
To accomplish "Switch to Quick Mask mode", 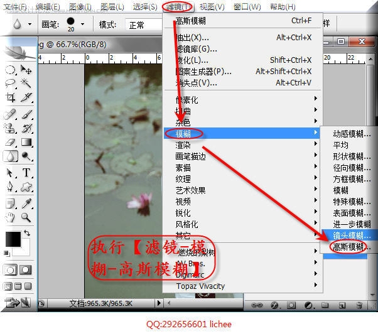I will (x=26, y=269).
